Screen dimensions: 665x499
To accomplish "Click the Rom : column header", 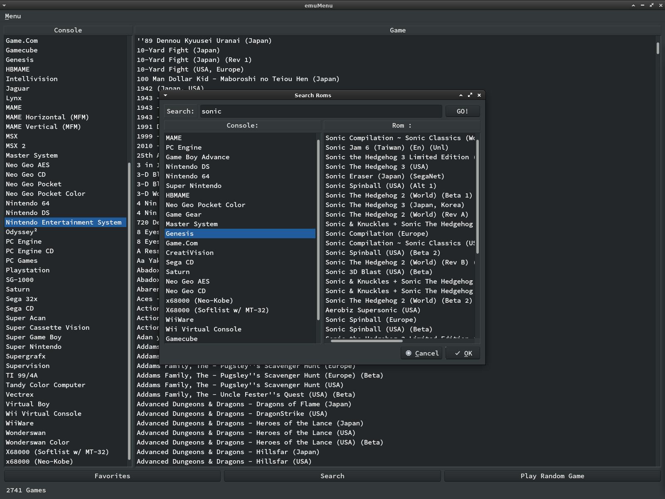I will (x=402, y=126).
